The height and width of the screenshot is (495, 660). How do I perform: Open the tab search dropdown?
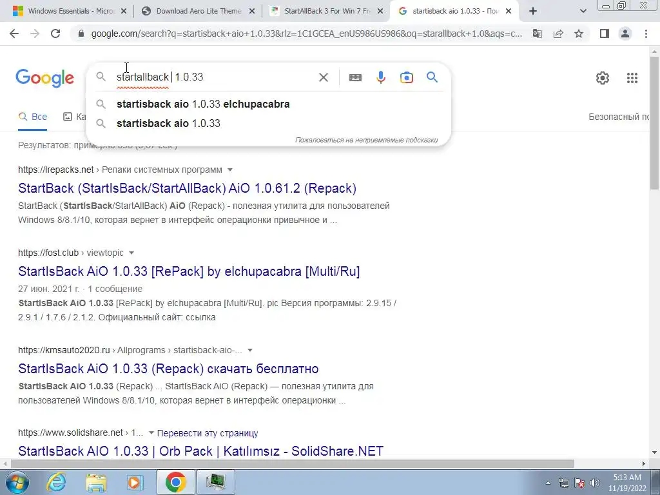tap(583, 12)
